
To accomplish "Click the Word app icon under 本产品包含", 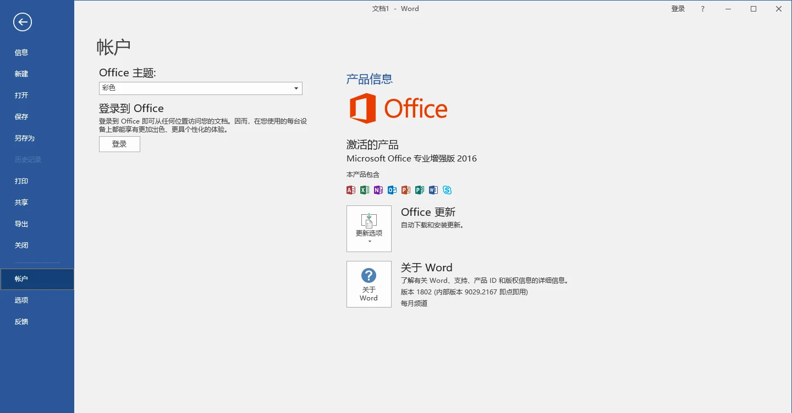I will 433,190.
